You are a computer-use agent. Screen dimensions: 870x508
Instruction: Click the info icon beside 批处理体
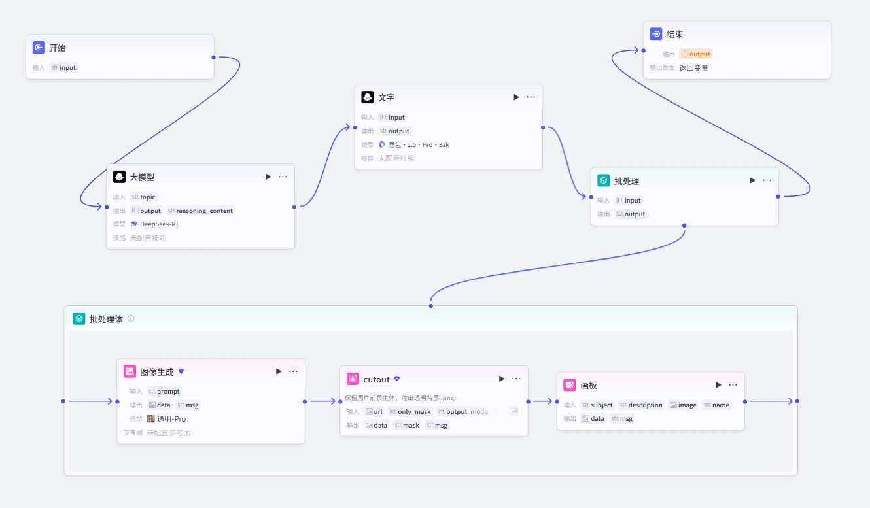coord(131,319)
